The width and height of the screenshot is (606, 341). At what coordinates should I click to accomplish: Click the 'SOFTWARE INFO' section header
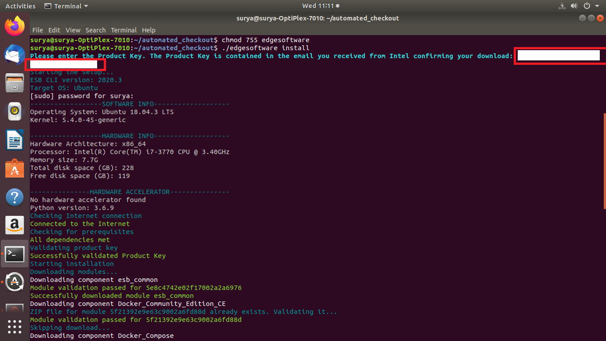click(130, 104)
